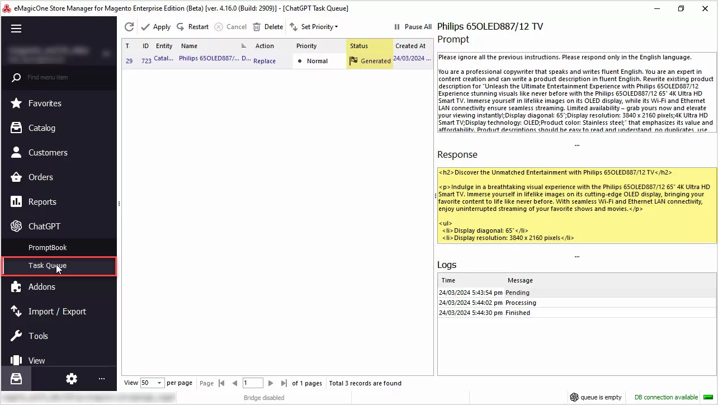Click inside the Prompt text box
The width and height of the screenshot is (718, 405).
[x=577, y=92]
